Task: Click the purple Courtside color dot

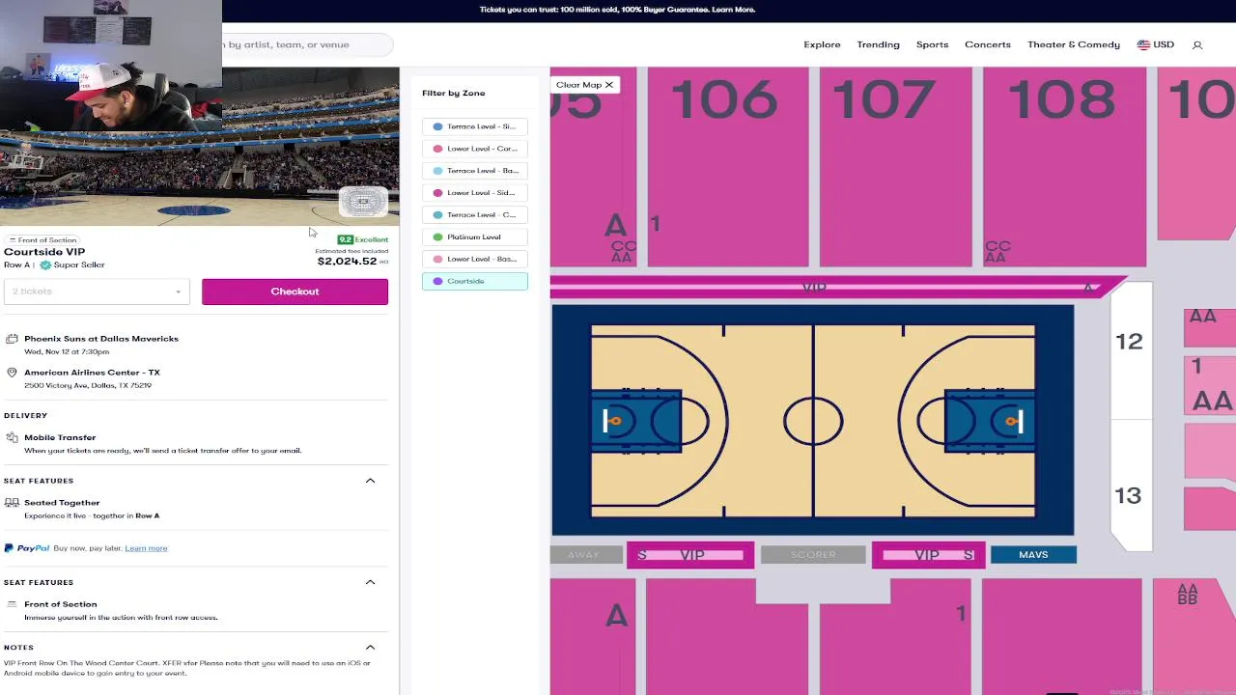Action: point(437,282)
